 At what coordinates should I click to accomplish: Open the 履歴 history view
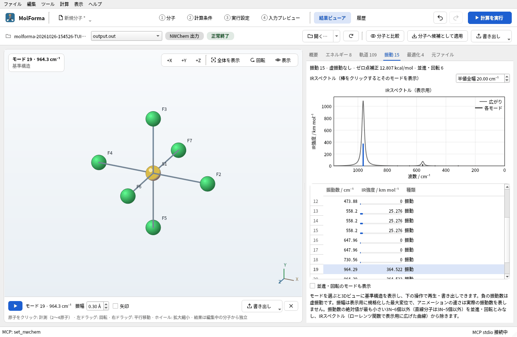tap(361, 18)
